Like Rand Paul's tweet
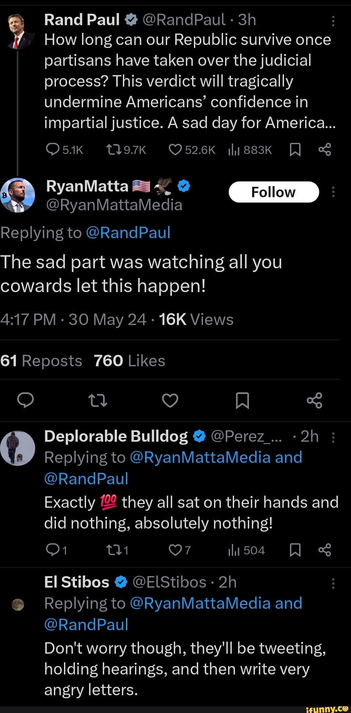 pyautogui.click(x=175, y=150)
